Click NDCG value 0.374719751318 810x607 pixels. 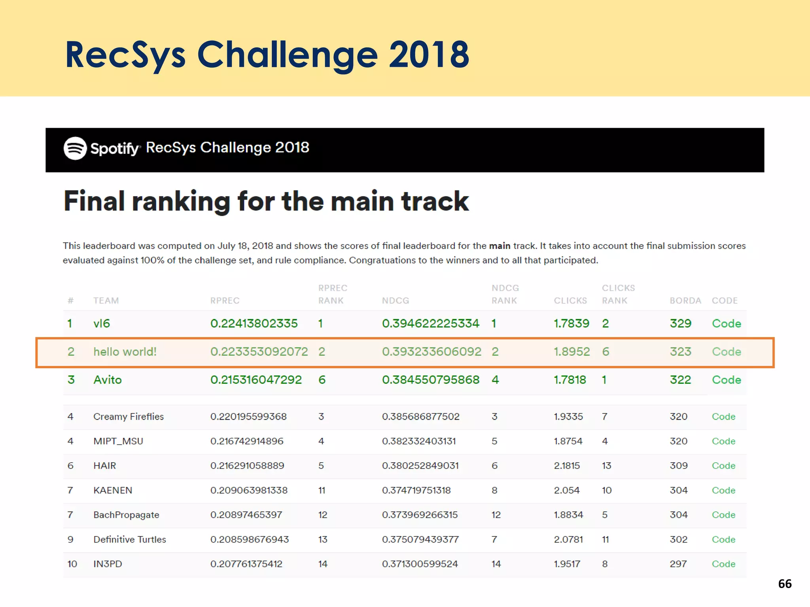click(x=416, y=490)
